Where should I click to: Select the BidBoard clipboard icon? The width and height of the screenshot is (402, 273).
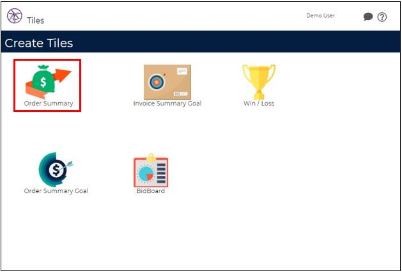tap(151, 170)
